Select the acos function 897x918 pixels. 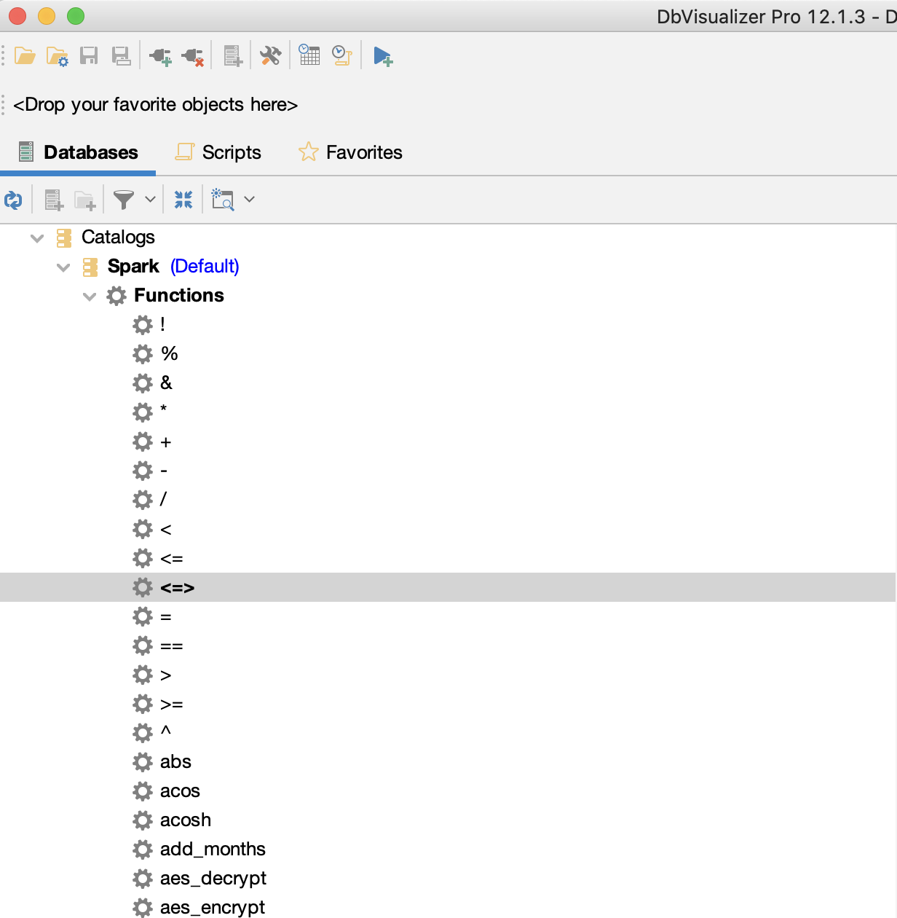(180, 790)
